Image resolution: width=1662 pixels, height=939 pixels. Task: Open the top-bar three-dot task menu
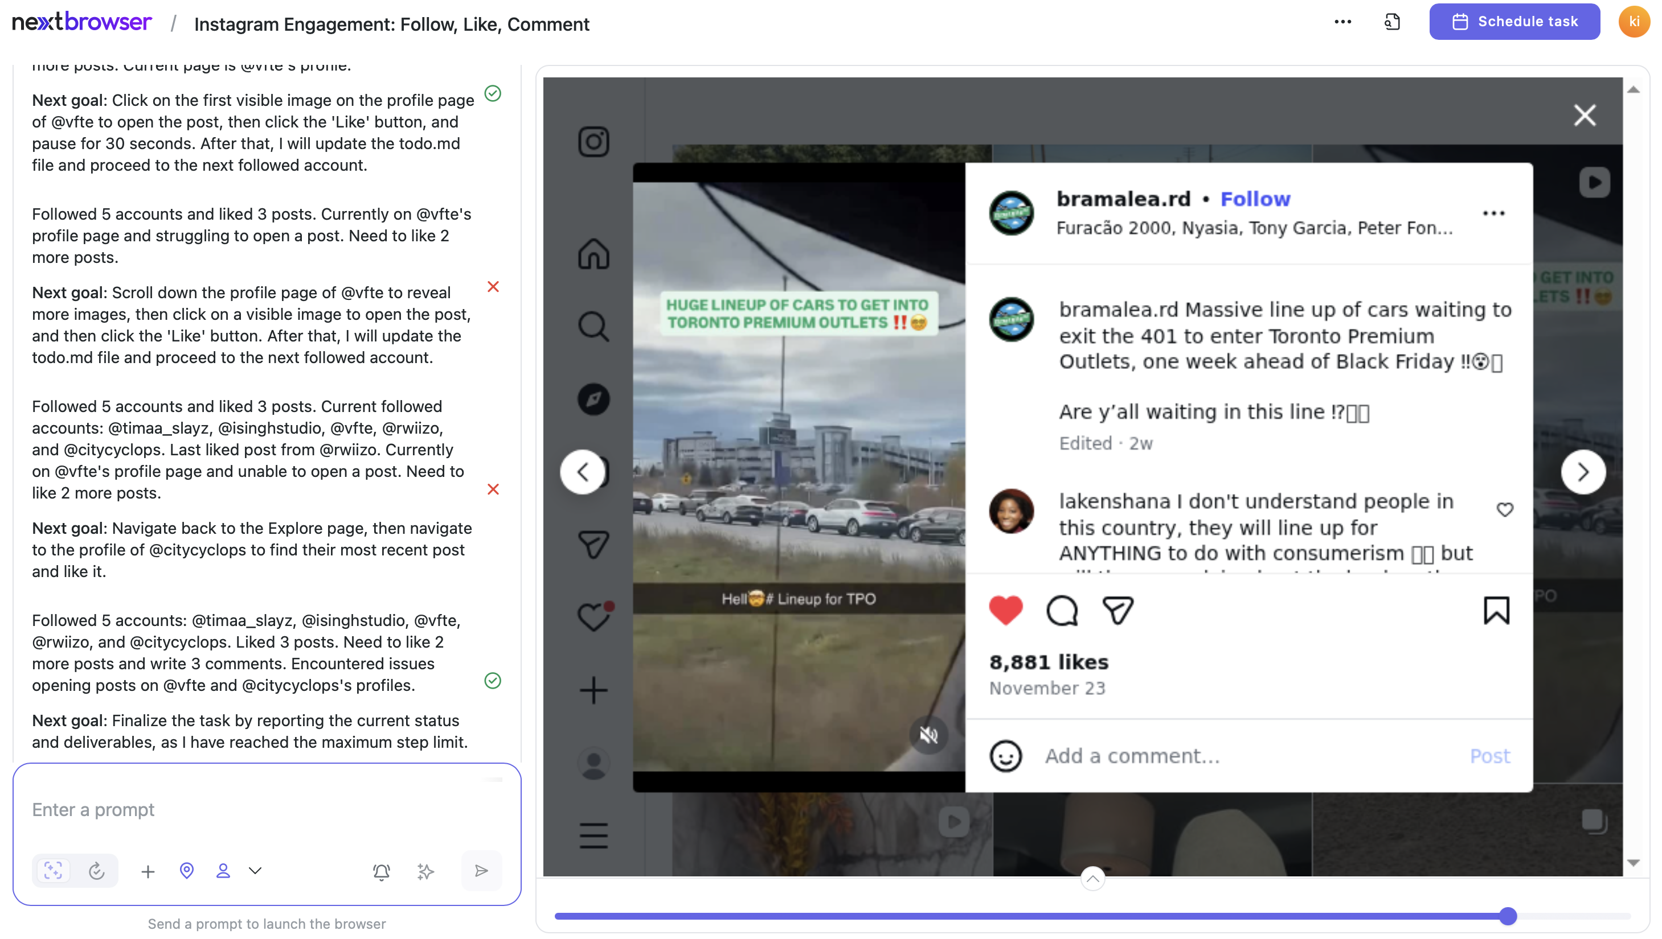pos(1342,22)
